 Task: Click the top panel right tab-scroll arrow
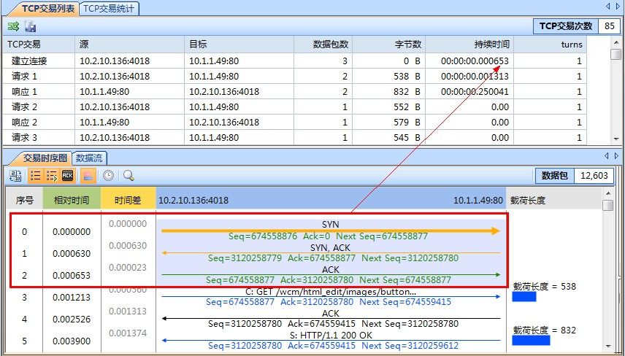pos(618,7)
